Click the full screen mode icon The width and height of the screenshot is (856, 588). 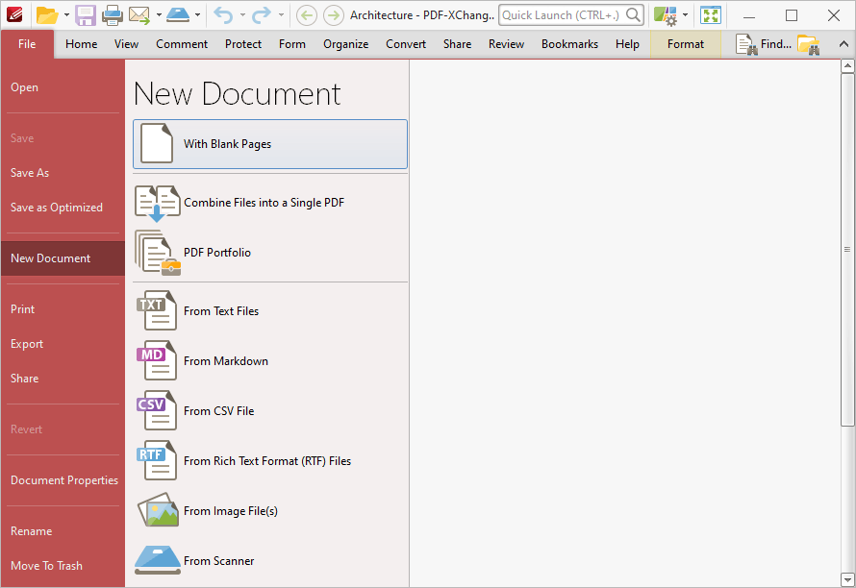point(711,15)
